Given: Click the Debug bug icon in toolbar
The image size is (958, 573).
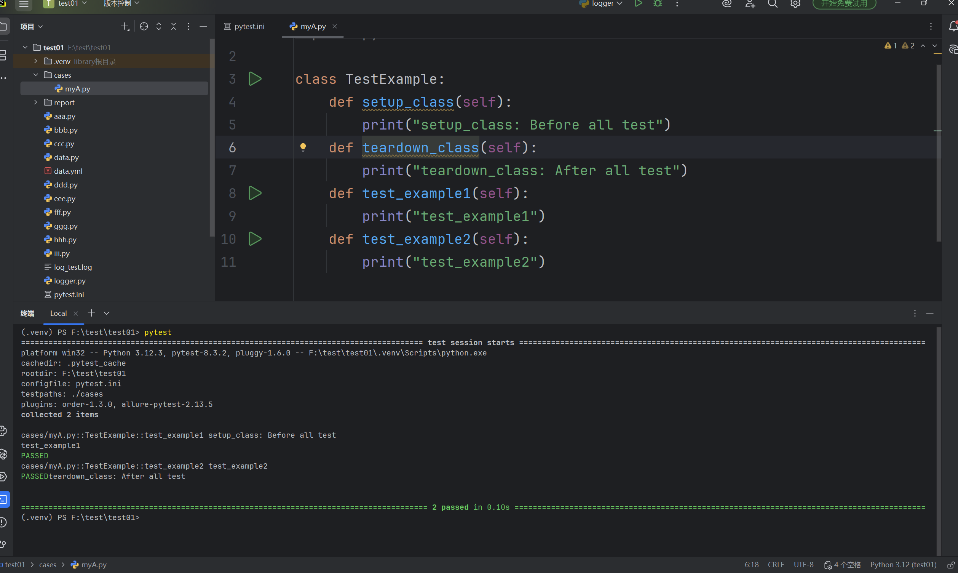Looking at the screenshot, I should click(x=658, y=4).
